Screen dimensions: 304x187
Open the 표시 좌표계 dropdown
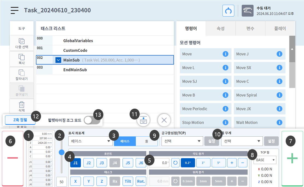pos(90,141)
